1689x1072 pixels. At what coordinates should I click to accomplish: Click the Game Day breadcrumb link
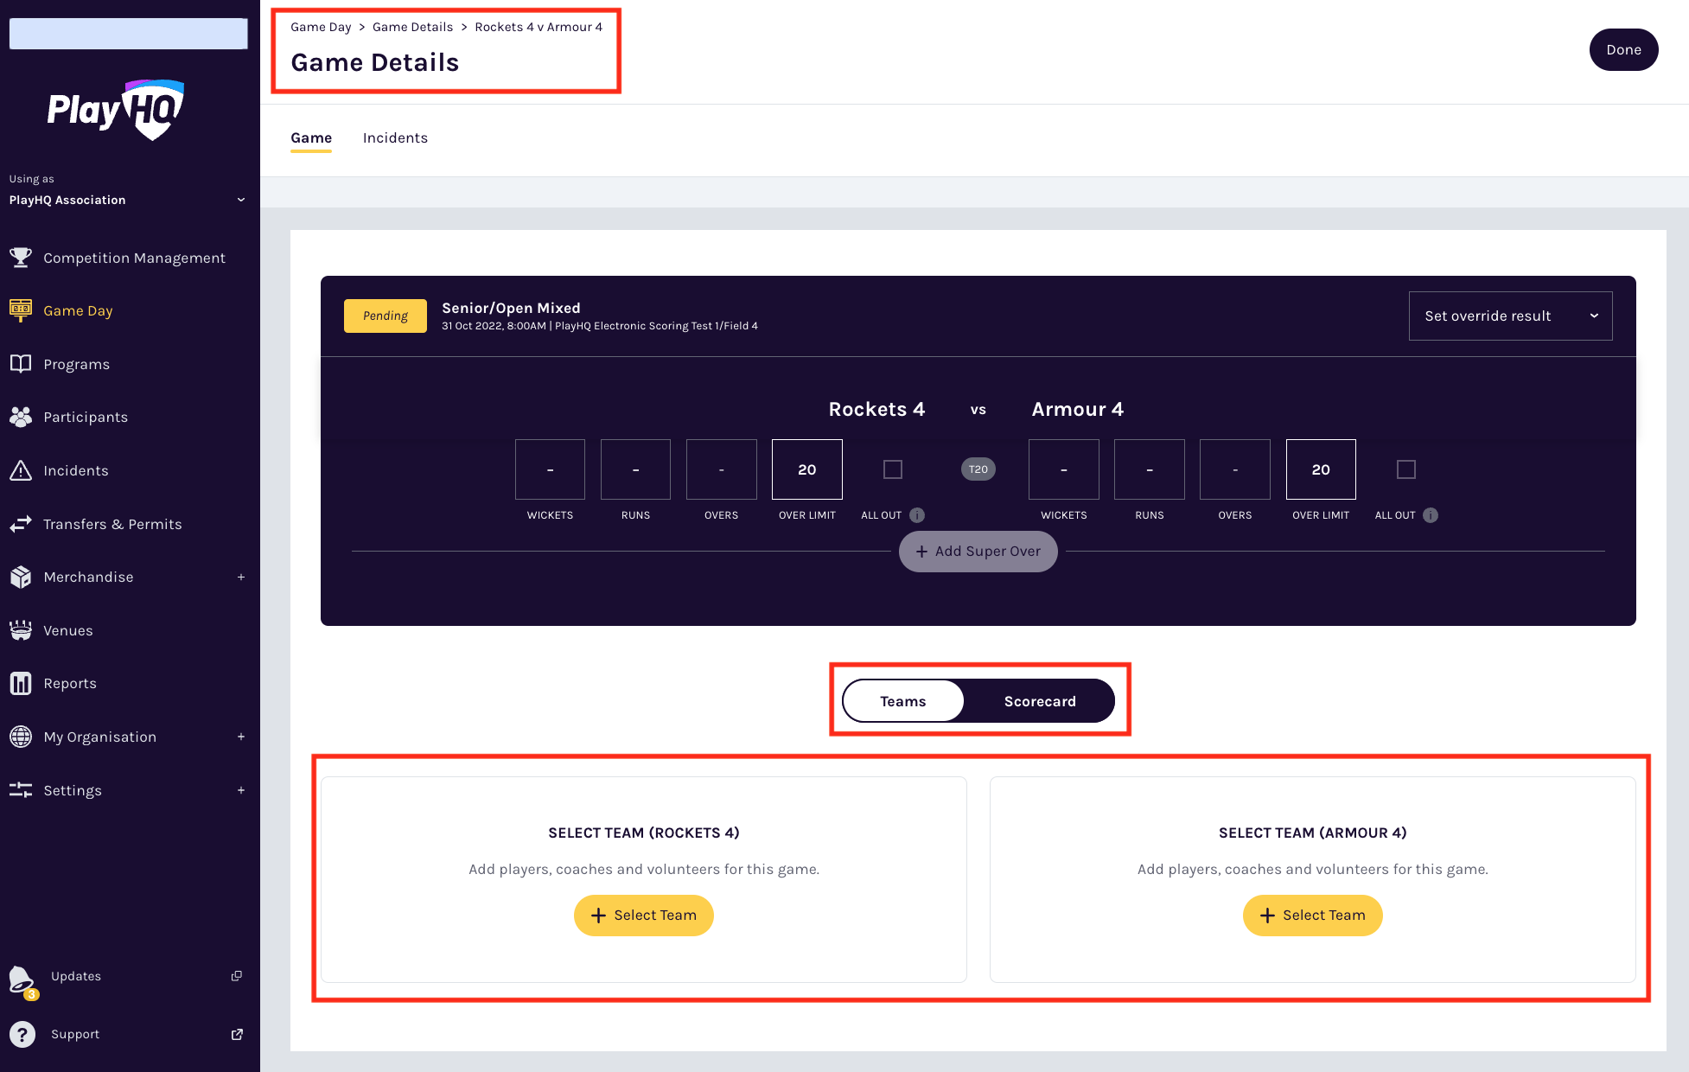[321, 27]
